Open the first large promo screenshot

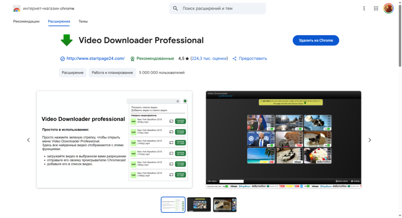pyautogui.click(x=114, y=139)
